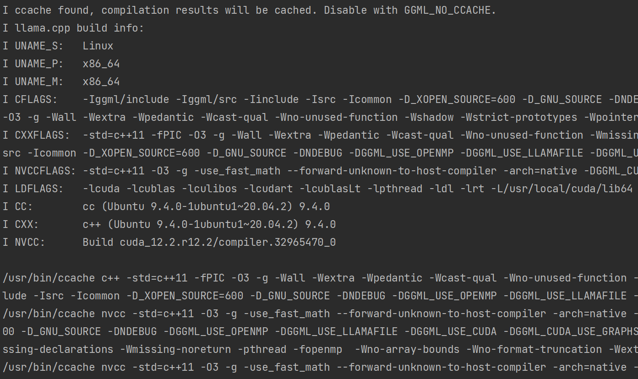This screenshot has width=638, height=379.
Task: Click GGML_NO_CCACHE text in the first line
Action: point(447,10)
